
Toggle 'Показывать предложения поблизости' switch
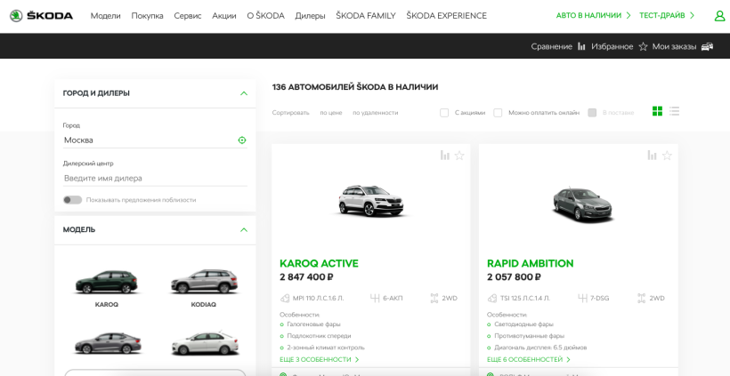[73, 200]
